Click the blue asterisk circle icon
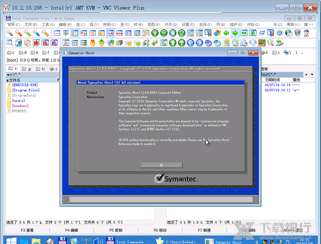Image resolution: width=321 pixels, height=244 pixels. 173,33
